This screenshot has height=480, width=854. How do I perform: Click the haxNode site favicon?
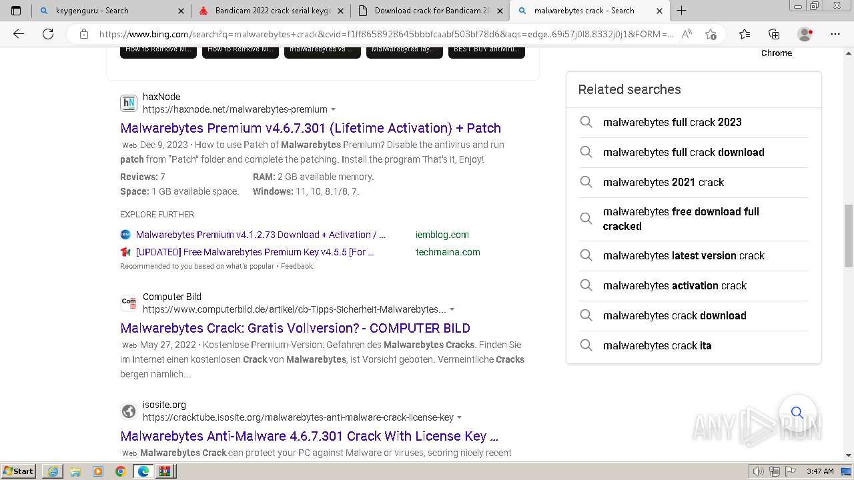click(129, 103)
